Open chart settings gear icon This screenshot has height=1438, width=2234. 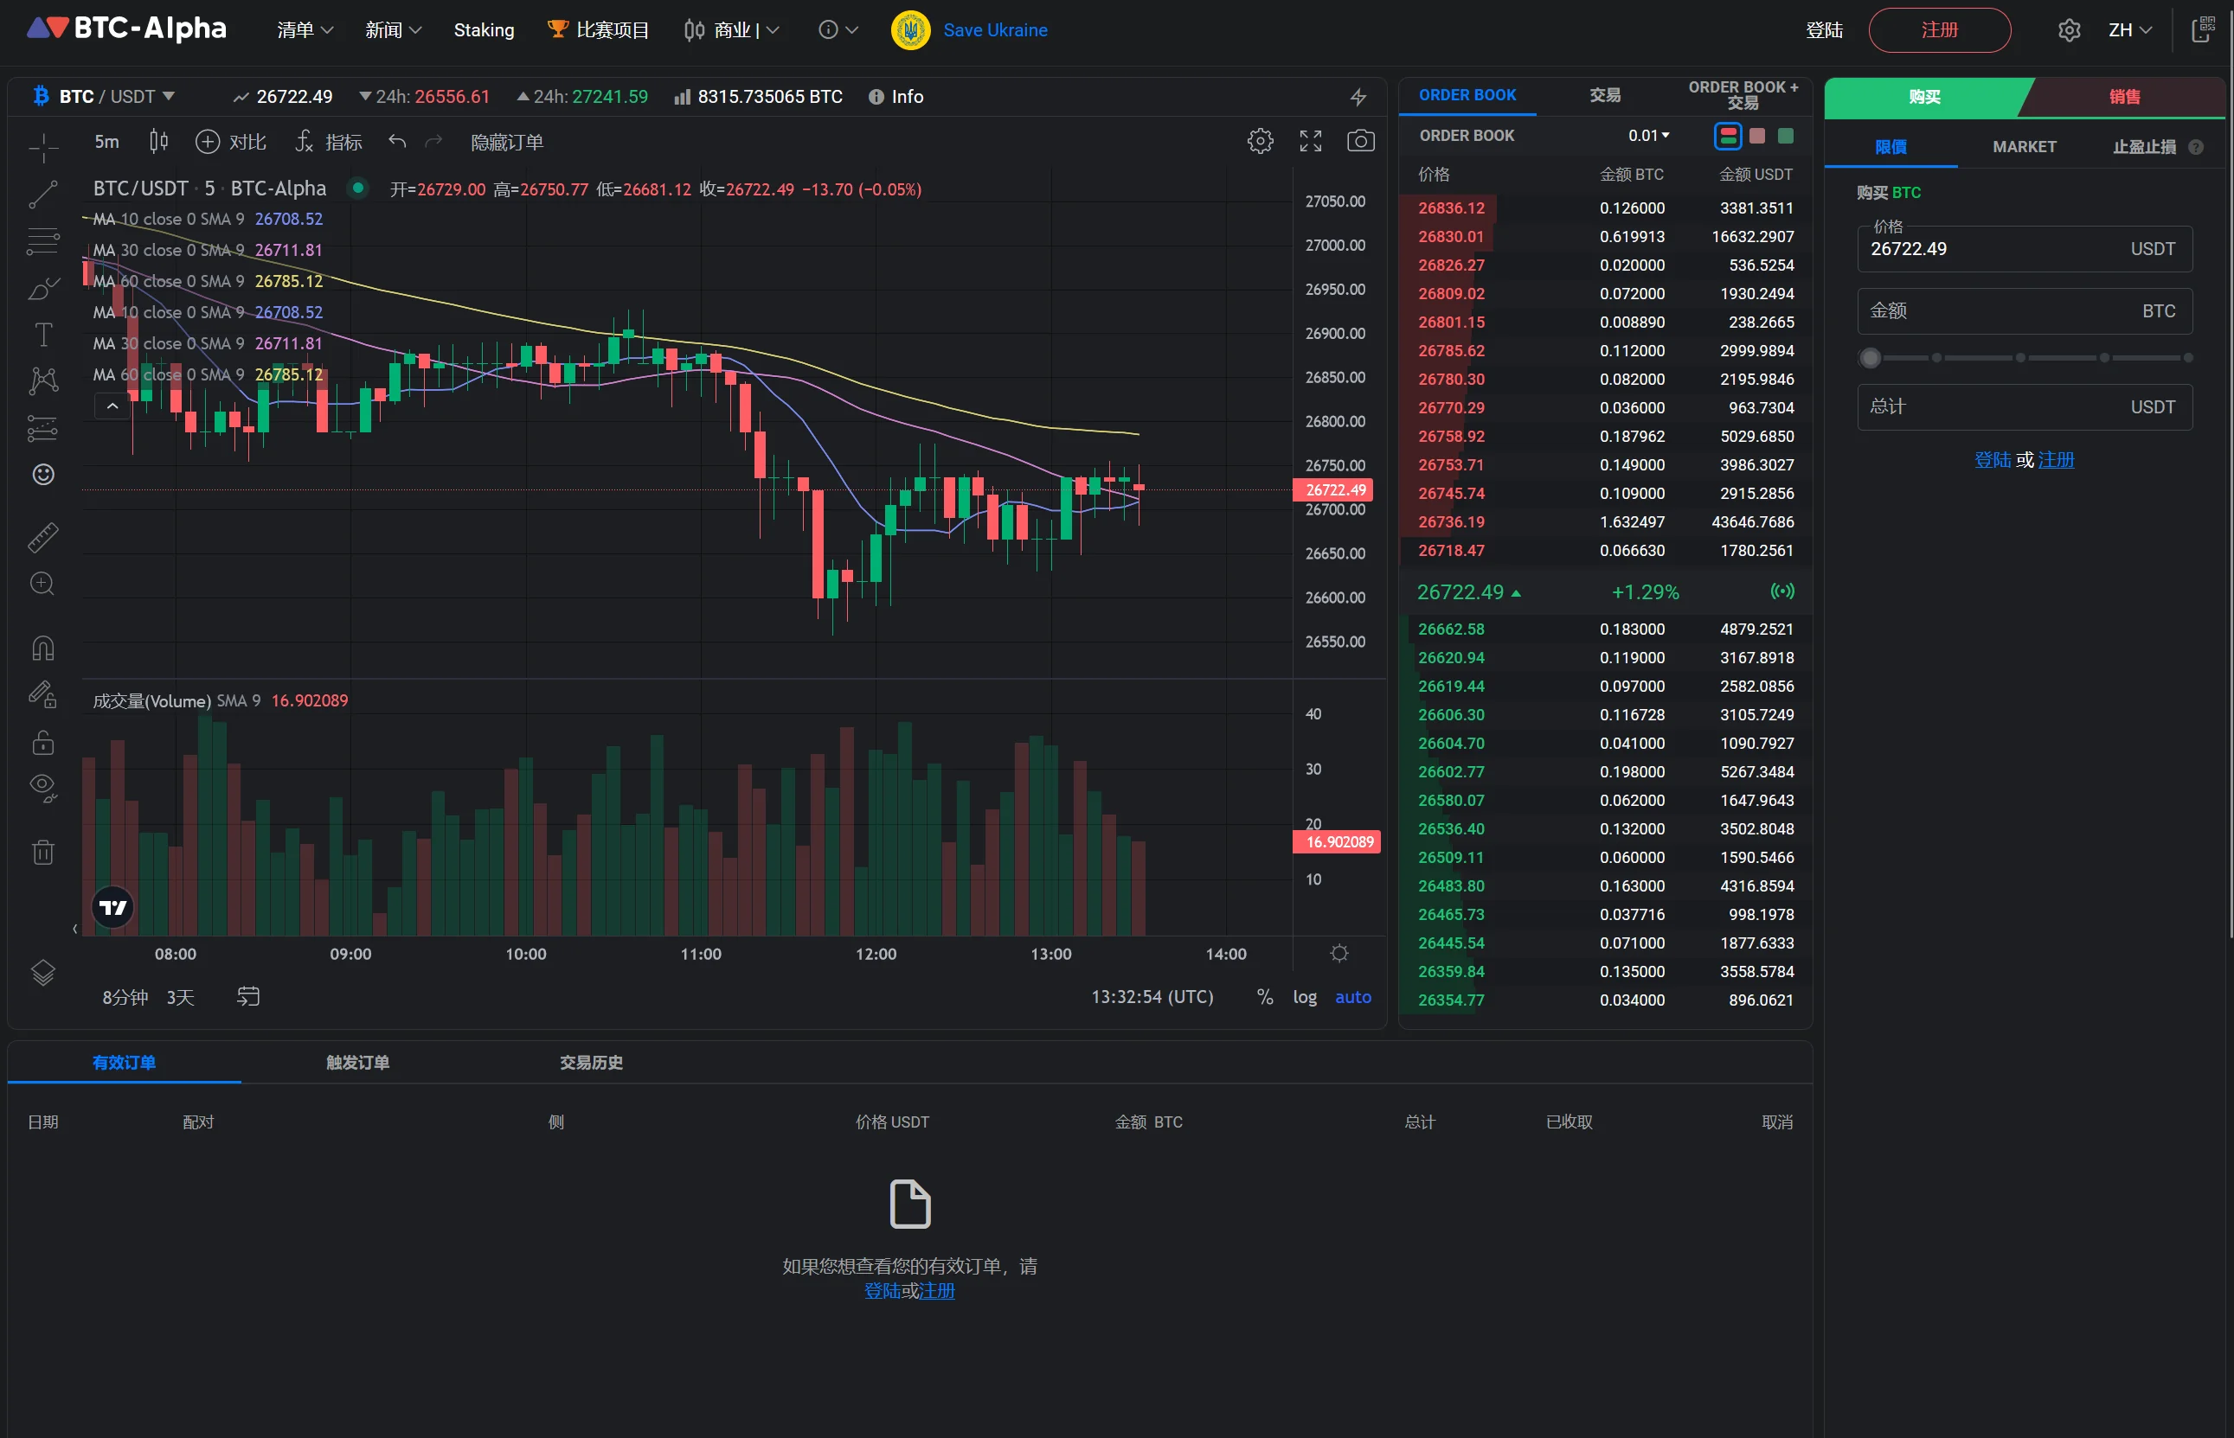pyautogui.click(x=1260, y=142)
